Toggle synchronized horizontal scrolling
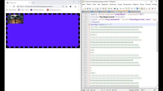 click(129, 9)
